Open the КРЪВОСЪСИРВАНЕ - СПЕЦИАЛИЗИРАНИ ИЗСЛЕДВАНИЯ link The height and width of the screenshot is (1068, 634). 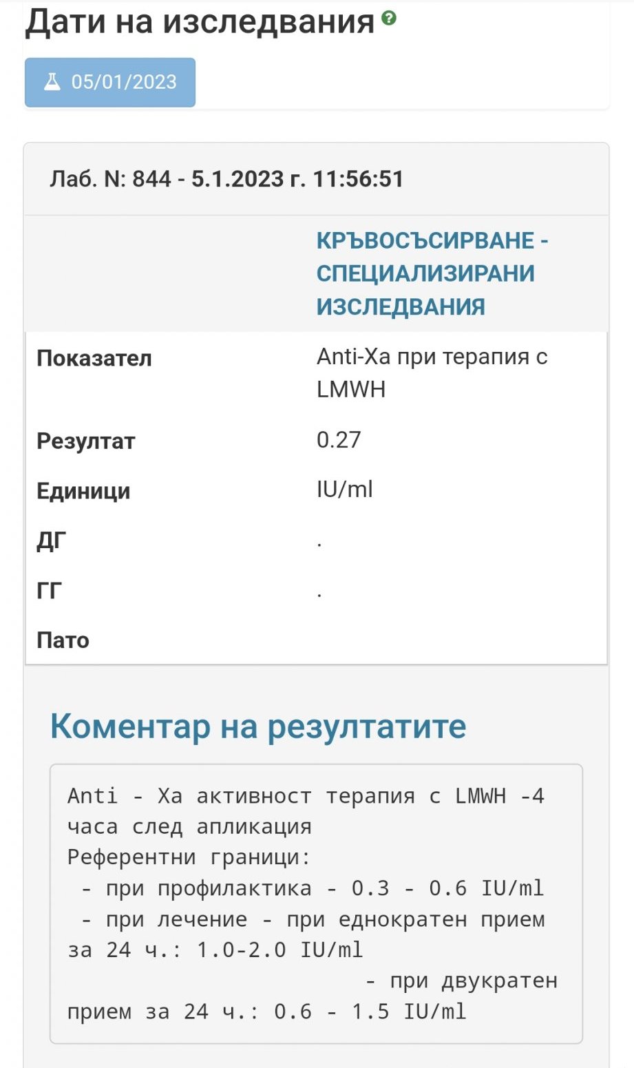coord(432,273)
